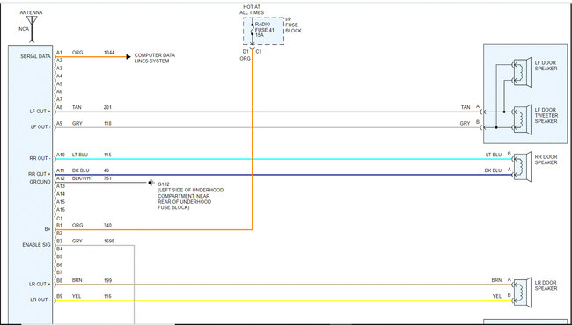Click circuit number '116'
Screen dimensions: 572x325
click(x=107, y=296)
